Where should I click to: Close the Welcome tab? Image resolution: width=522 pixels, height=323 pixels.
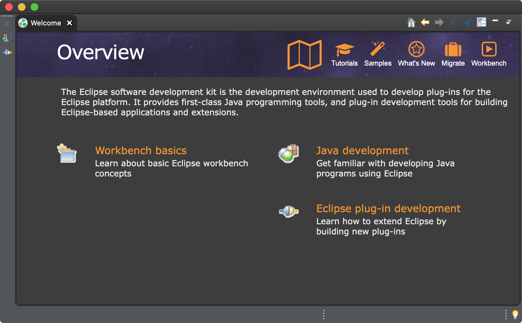[69, 23]
